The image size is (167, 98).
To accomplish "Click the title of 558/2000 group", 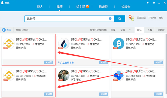I will pos(31,40).
